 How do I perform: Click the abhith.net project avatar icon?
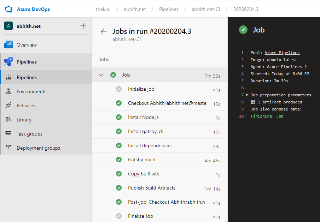8,26
